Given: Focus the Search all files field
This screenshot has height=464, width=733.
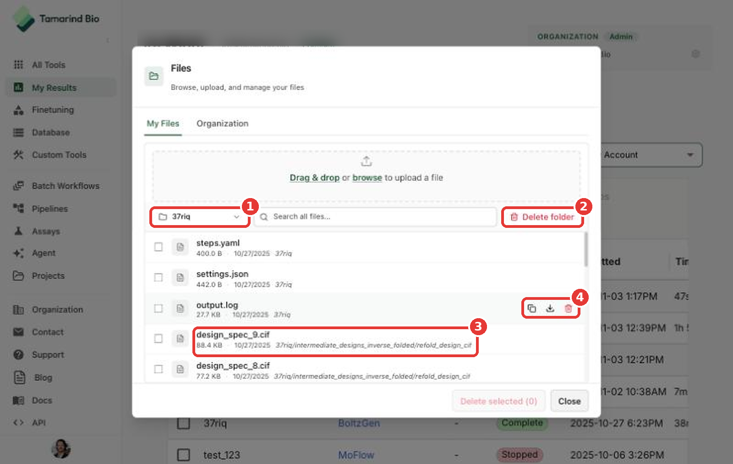Looking at the screenshot, I should click(376, 216).
